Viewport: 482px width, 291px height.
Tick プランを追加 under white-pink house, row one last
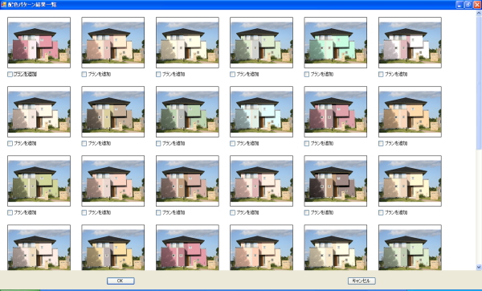(381, 75)
